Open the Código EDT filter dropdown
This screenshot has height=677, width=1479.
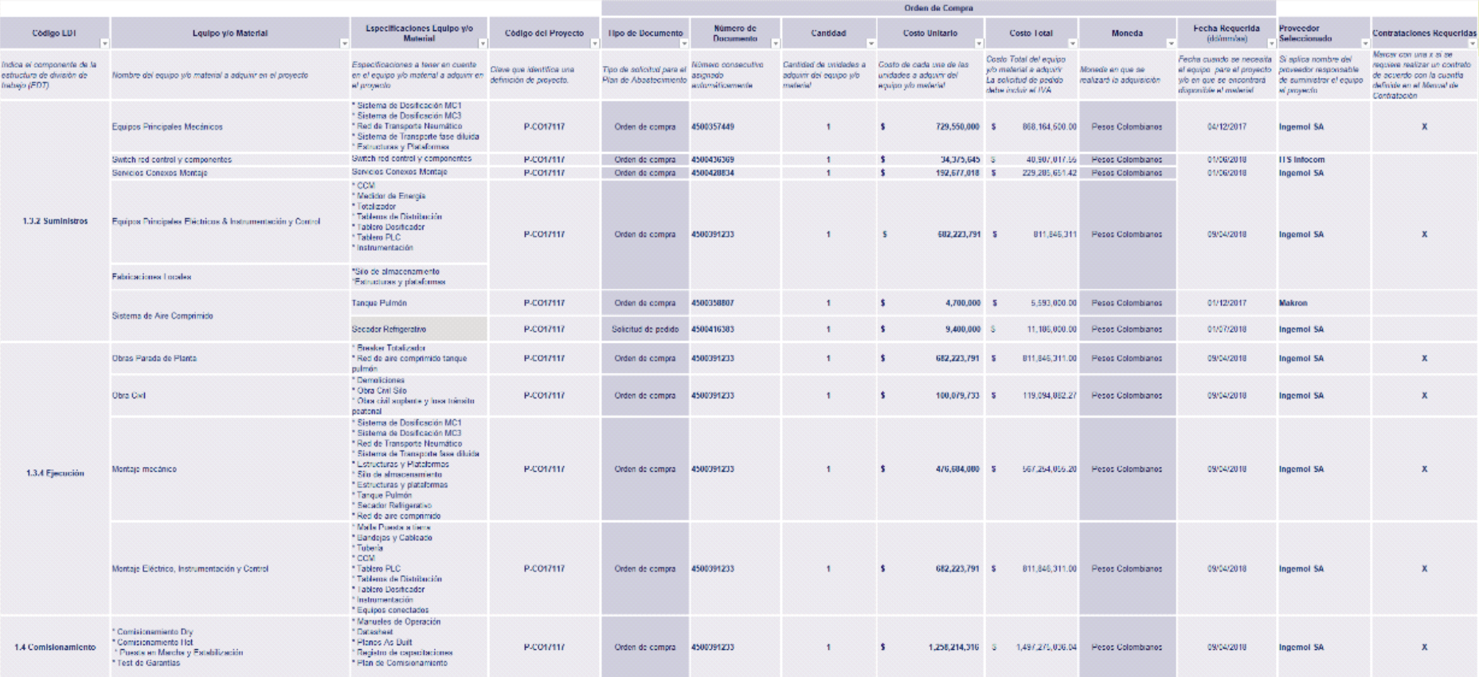(104, 44)
